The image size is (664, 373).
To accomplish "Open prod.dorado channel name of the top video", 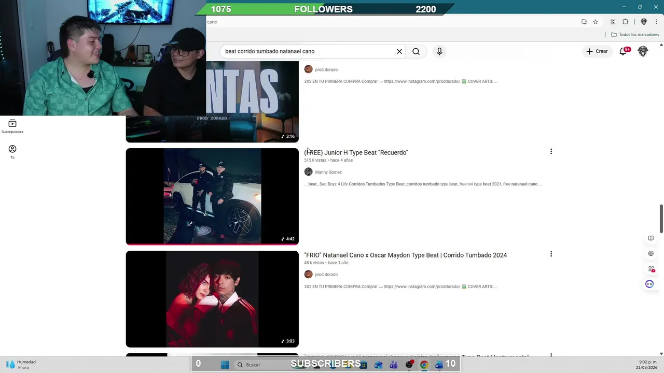I will pos(326,69).
